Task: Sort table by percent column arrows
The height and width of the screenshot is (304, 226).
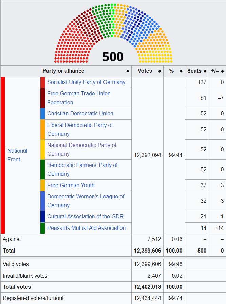Action: coord(181,71)
